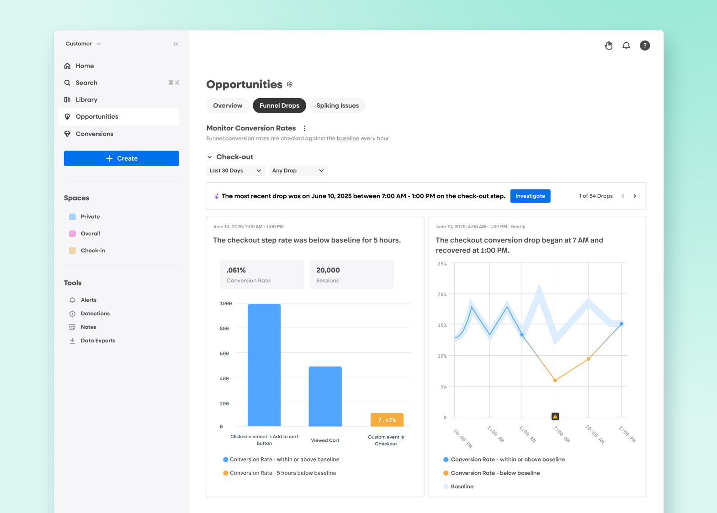Click the Search field in sidebar
Image resolution: width=717 pixels, height=513 pixels.
[119, 83]
